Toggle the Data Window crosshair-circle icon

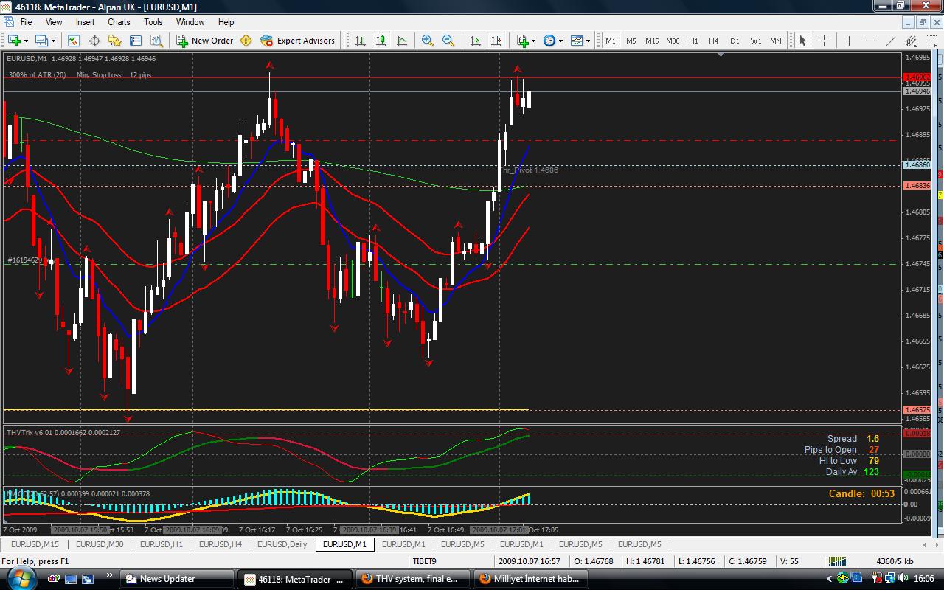(x=94, y=41)
